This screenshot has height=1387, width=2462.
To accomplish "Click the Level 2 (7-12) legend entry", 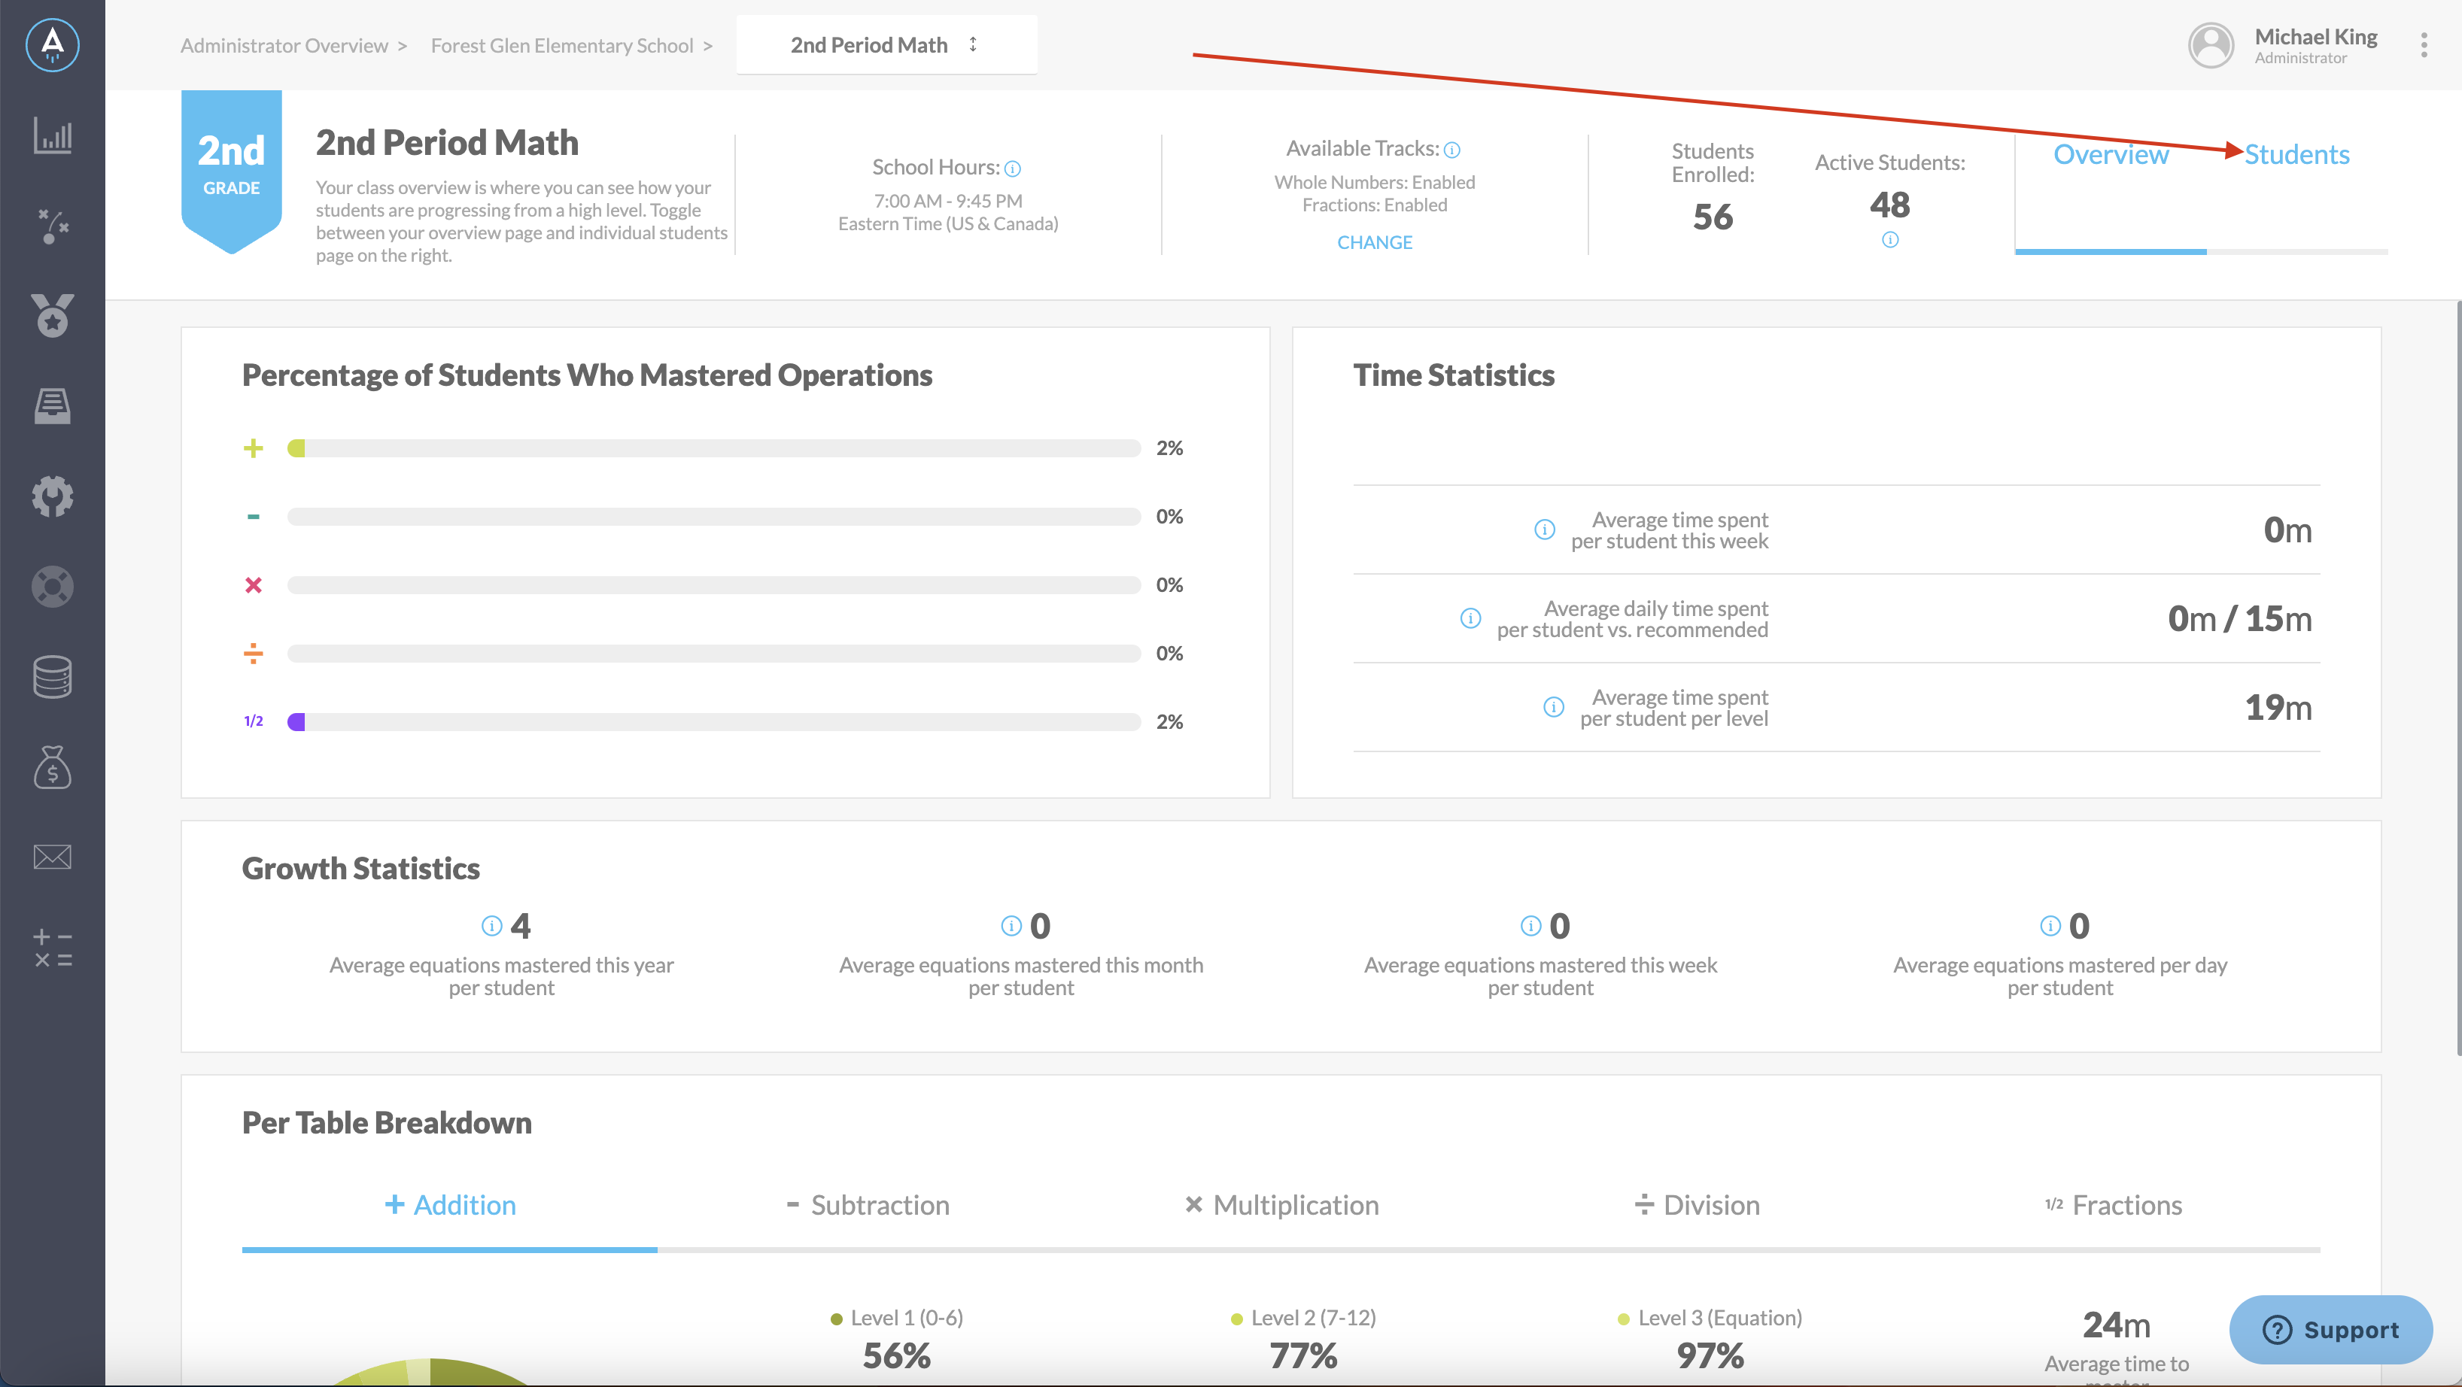I will (x=1302, y=1319).
